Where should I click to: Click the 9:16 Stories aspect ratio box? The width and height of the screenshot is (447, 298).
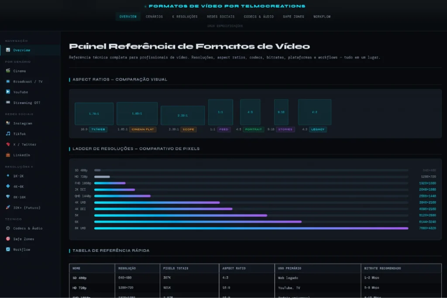pos(281,112)
